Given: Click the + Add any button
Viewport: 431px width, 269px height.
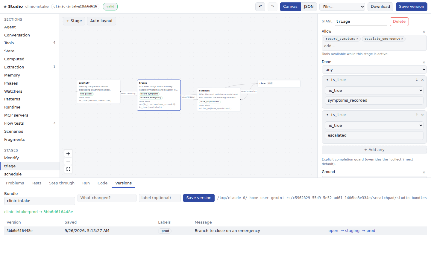Looking at the screenshot, I should (x=374, y=150).
